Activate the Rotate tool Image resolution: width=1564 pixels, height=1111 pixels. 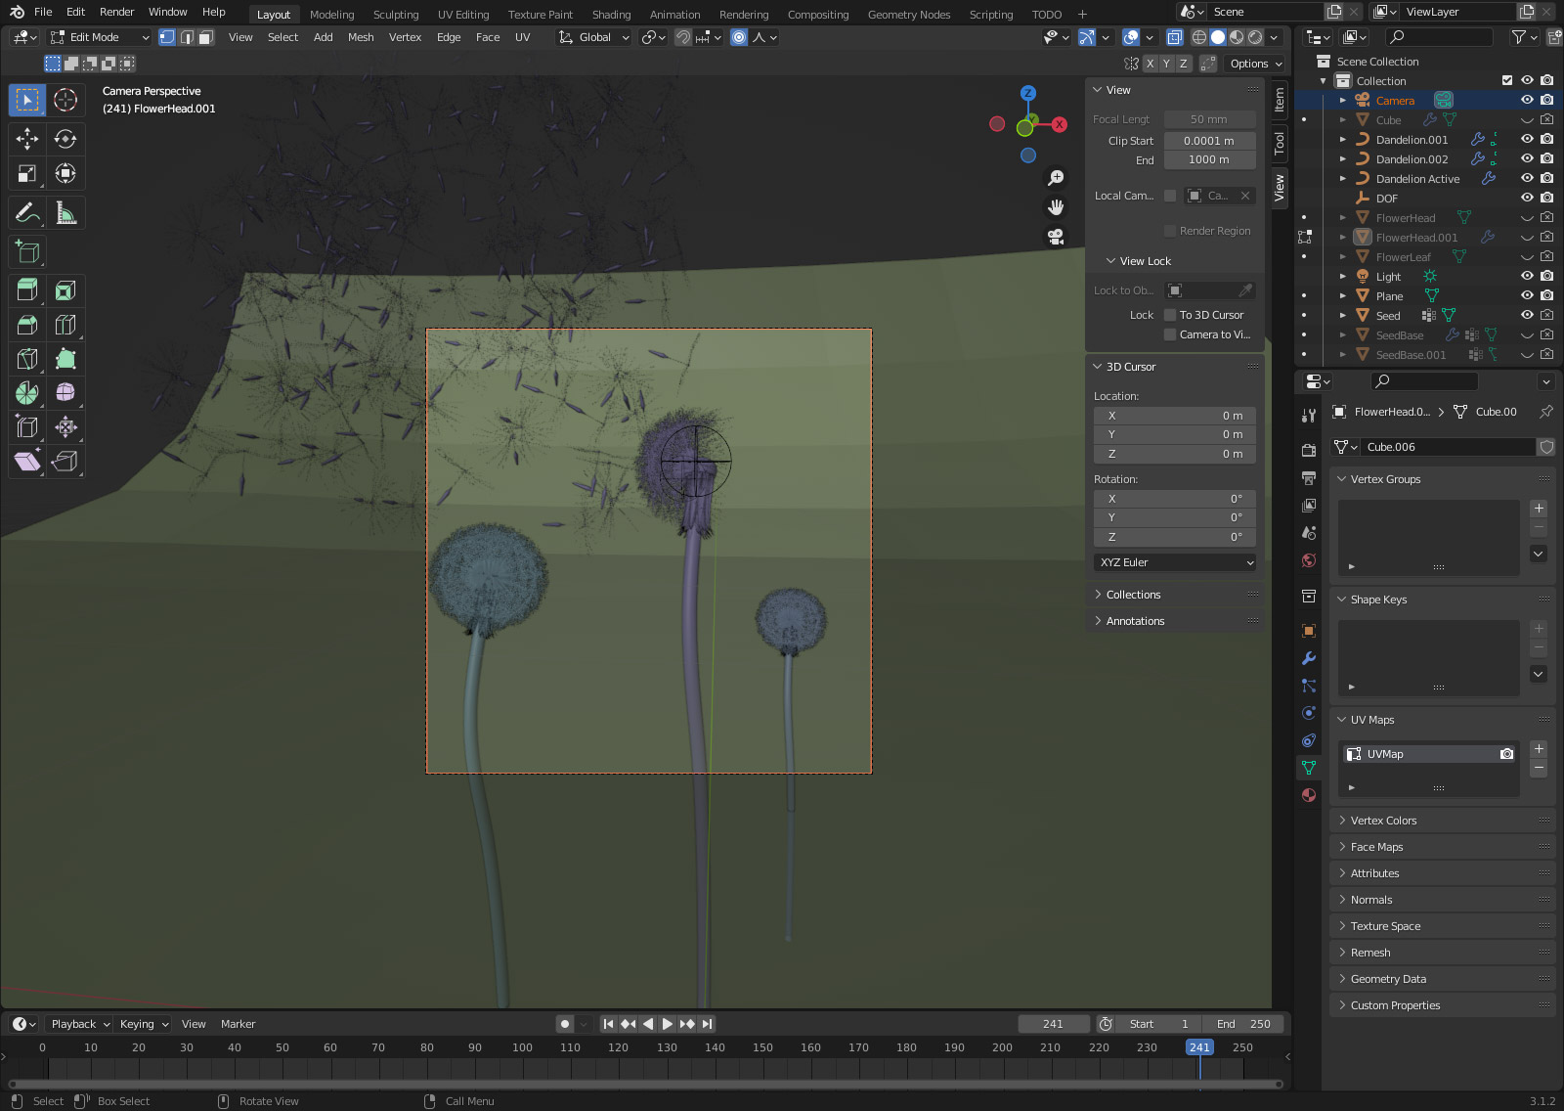tap(65, 139)
